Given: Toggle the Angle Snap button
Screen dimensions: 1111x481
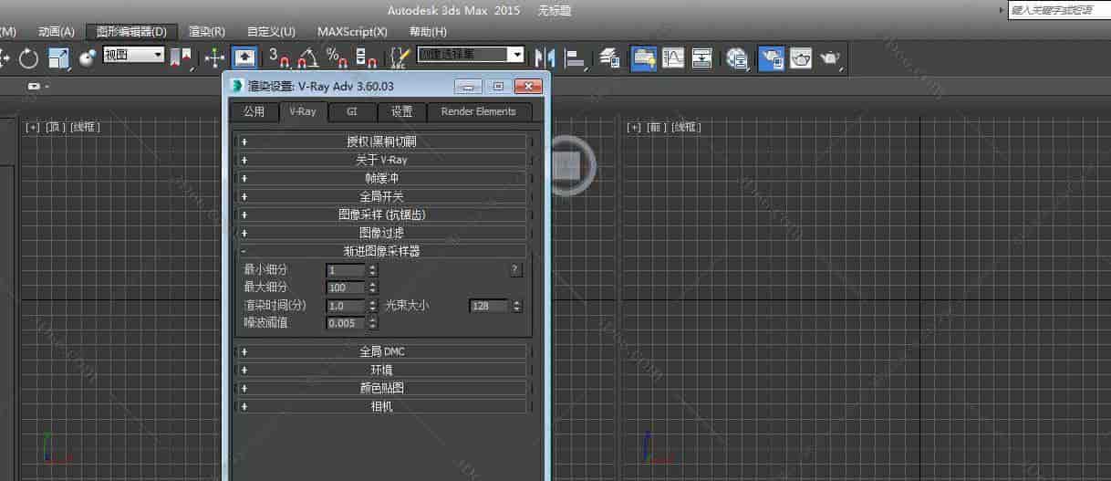Looking at the screenshot, I should [308, 58].
